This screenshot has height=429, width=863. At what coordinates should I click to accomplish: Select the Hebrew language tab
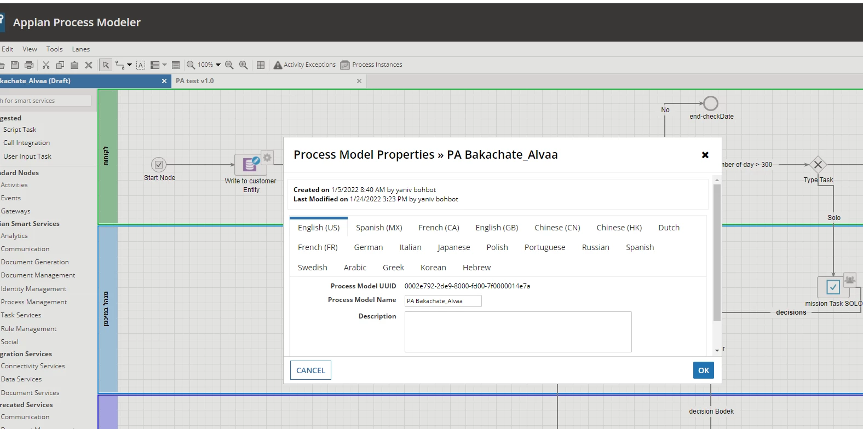[x=476, y=268]
